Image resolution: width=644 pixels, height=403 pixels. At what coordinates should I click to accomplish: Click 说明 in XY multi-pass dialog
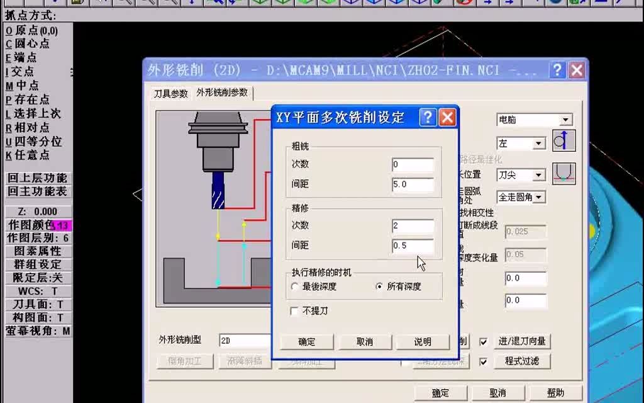tap(423, 342)
